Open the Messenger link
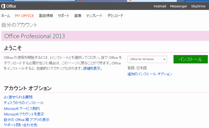This screenshot has width=209, height=128. tap(178, 6)
